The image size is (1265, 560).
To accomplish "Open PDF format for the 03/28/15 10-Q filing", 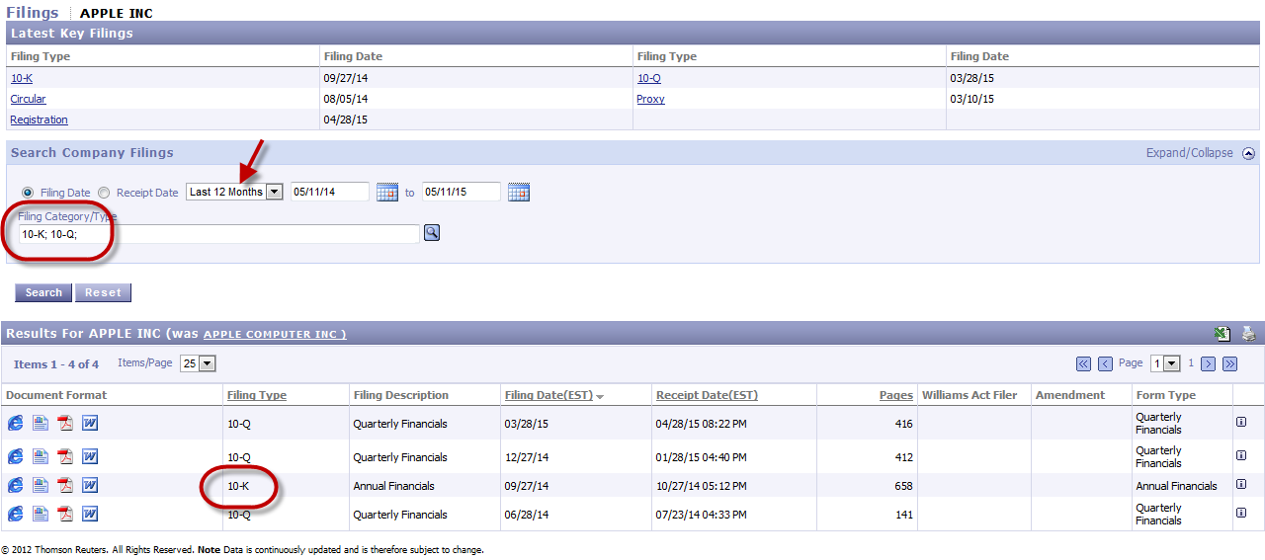I will [65, 424].
